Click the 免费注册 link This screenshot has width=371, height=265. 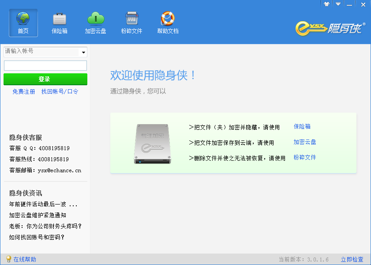(x=24, y=92)
